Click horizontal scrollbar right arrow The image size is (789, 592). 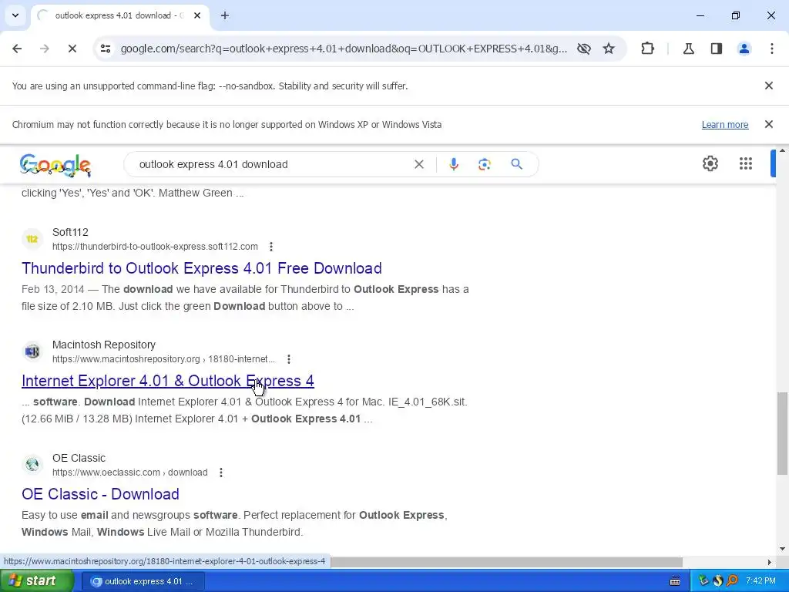(770, 562)
